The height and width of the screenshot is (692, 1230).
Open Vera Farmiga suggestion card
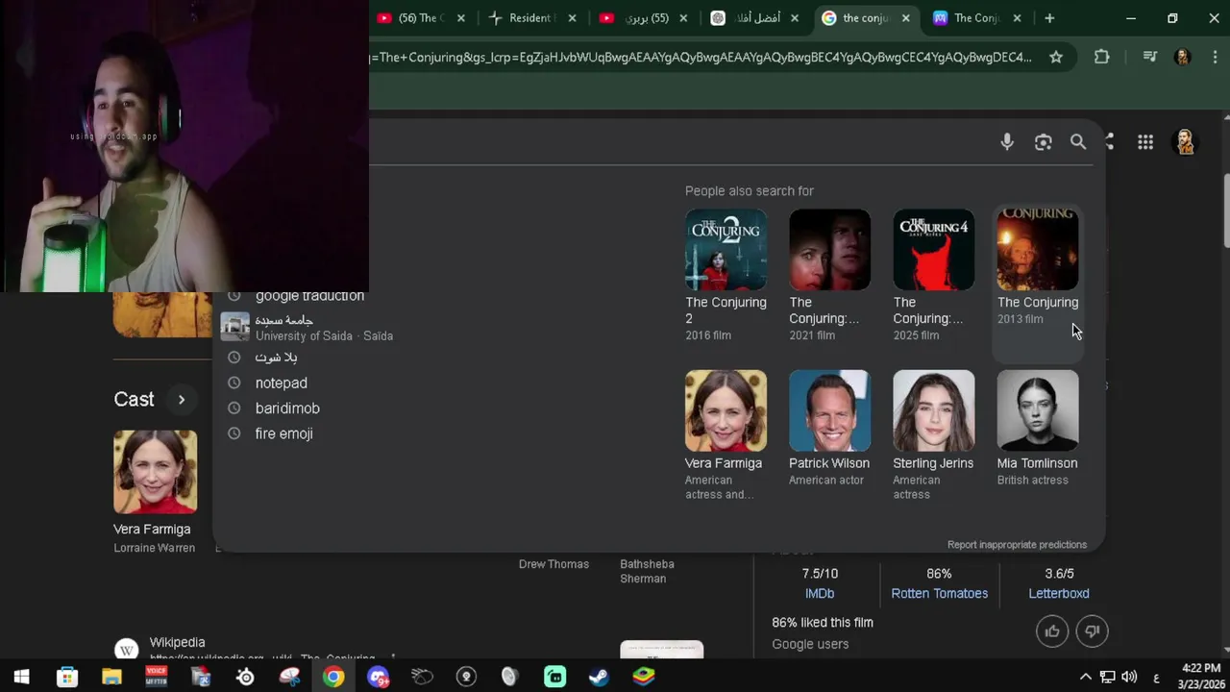click(x=726, y=434)
